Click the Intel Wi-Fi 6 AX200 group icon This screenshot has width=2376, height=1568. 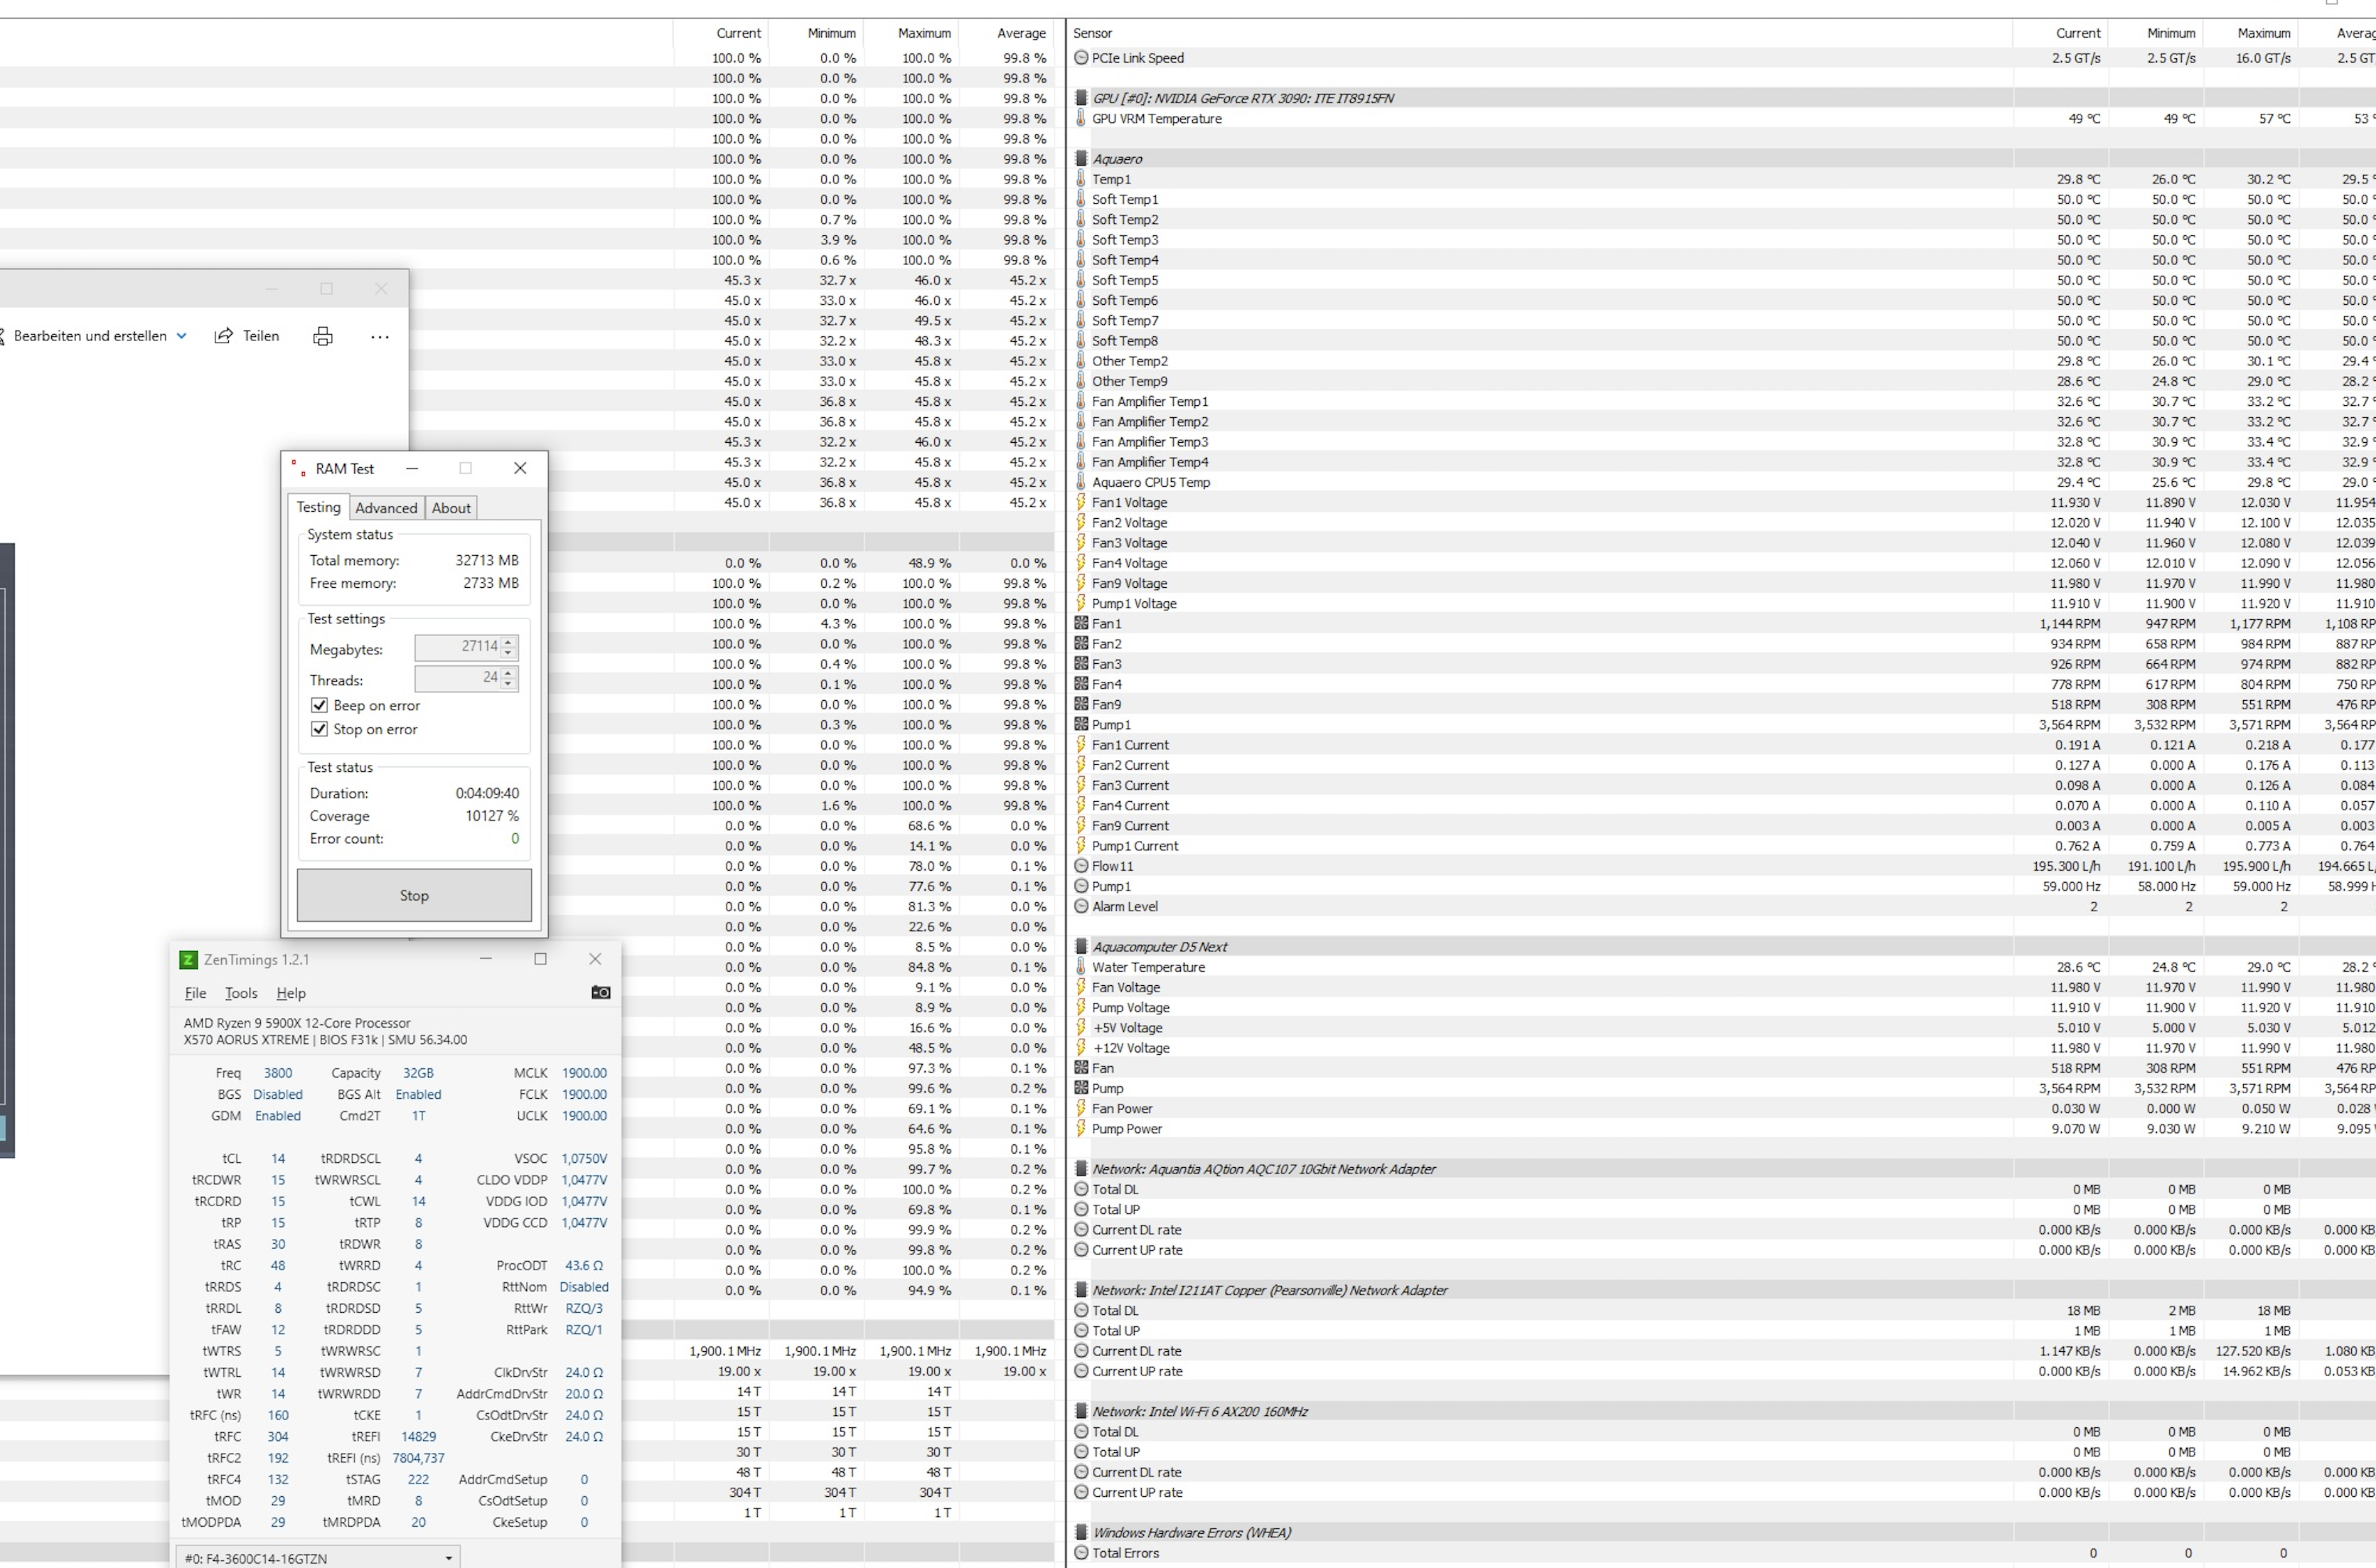pos(1081,1411)
